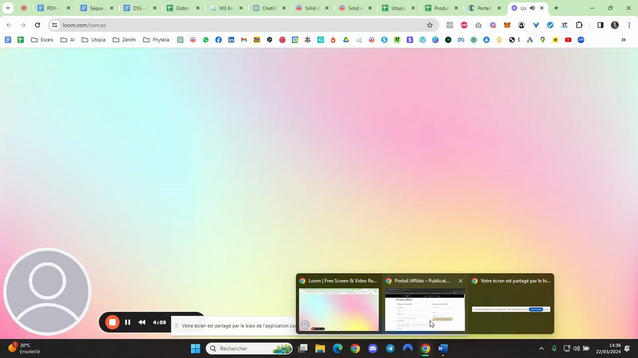The image size is (638, 358).
Task: Open File Explorer from the taskbar
Action: (320, 349)
